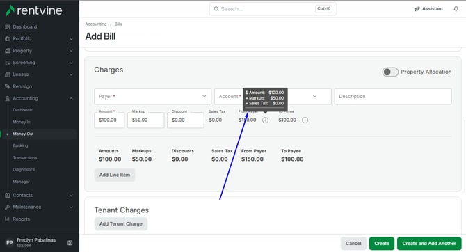Open the notifications bell
The height and width of the screenshot is (252, 466).
coord(456,9)
